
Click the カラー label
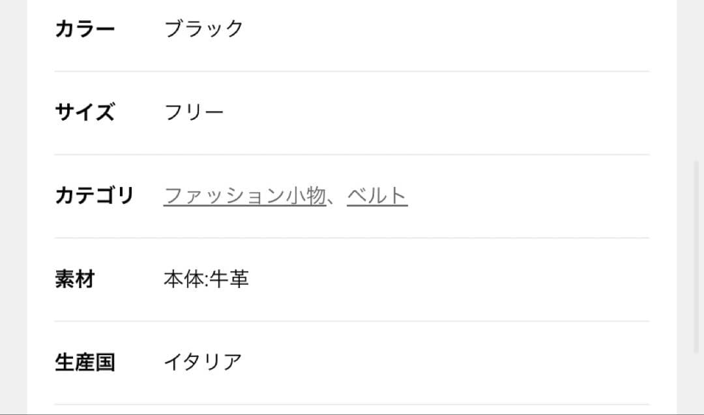[85, 29]
